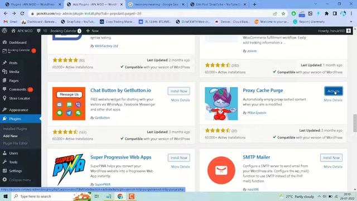This screenshot has width=357, height=201.
Task: Open Store Locator menu
Action: (x=20, y=98)
